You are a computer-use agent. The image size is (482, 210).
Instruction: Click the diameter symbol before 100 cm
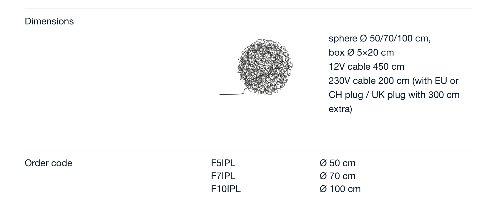pos(323,189)
